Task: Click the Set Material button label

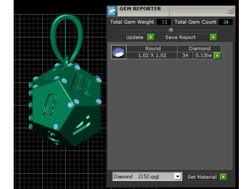Action: coord(202,177)
